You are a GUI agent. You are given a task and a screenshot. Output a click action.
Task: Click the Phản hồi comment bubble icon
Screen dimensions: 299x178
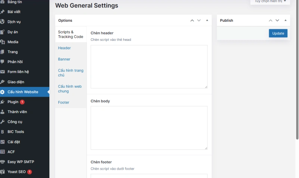pyautogui.click(x=2, y=62)
